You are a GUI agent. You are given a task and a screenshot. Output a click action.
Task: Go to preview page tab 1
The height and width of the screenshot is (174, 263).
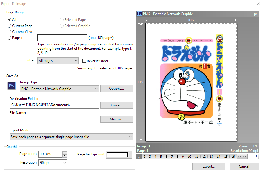[139, 156]
